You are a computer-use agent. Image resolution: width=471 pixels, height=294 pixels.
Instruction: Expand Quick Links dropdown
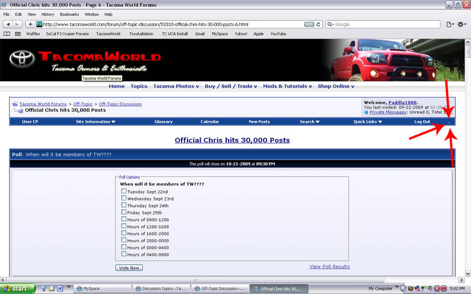pyautogui.click(x=367, y=121)
